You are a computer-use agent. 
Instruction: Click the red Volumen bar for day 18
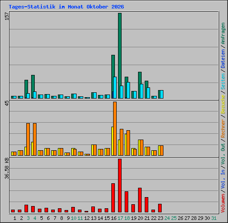[x=126, y=202]
